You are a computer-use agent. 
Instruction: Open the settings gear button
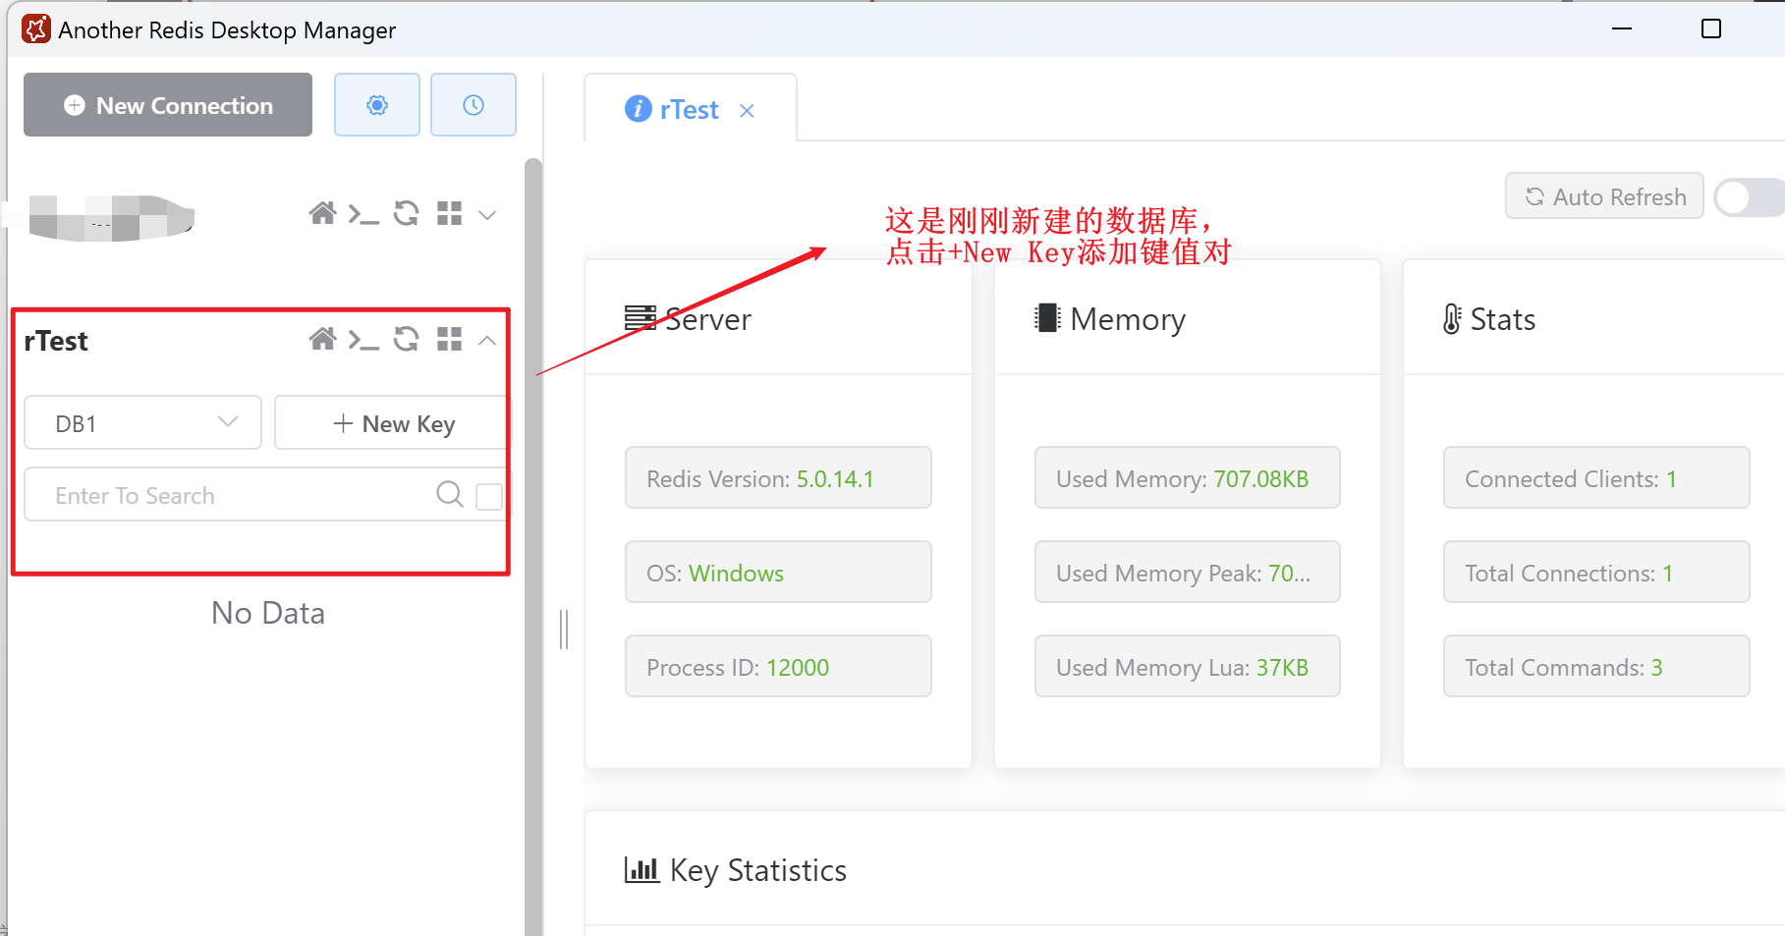pos(377,105)
